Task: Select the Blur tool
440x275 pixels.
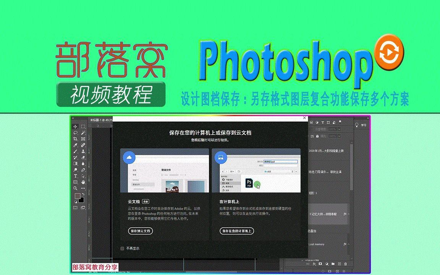Action: coord(83,163)
